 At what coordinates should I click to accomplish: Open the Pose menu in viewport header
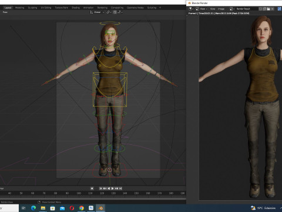(x=5, y=12)
